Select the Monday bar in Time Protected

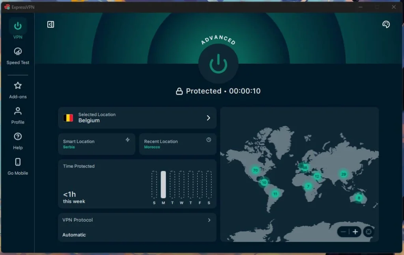[x=163, y=185]
